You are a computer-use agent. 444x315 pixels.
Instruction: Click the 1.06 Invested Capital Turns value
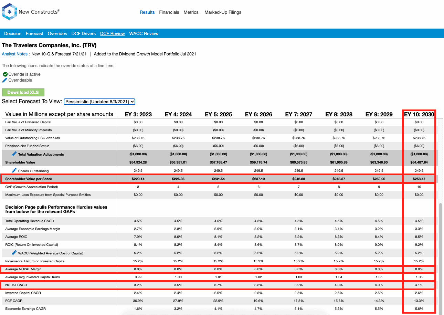click(419, 277)
